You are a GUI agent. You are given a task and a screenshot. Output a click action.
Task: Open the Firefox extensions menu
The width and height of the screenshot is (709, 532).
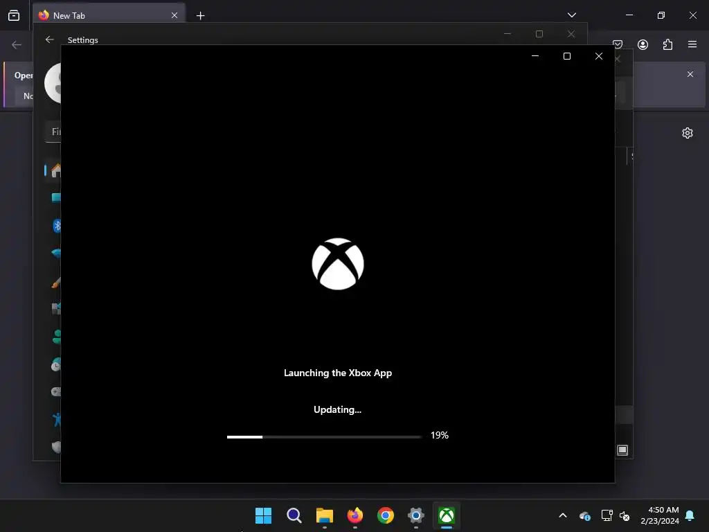667,44
